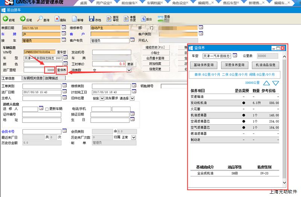Click the 查保养 button
Image resolution: width=301 pixels, height=197 pixels.
[x=62, y=70]
